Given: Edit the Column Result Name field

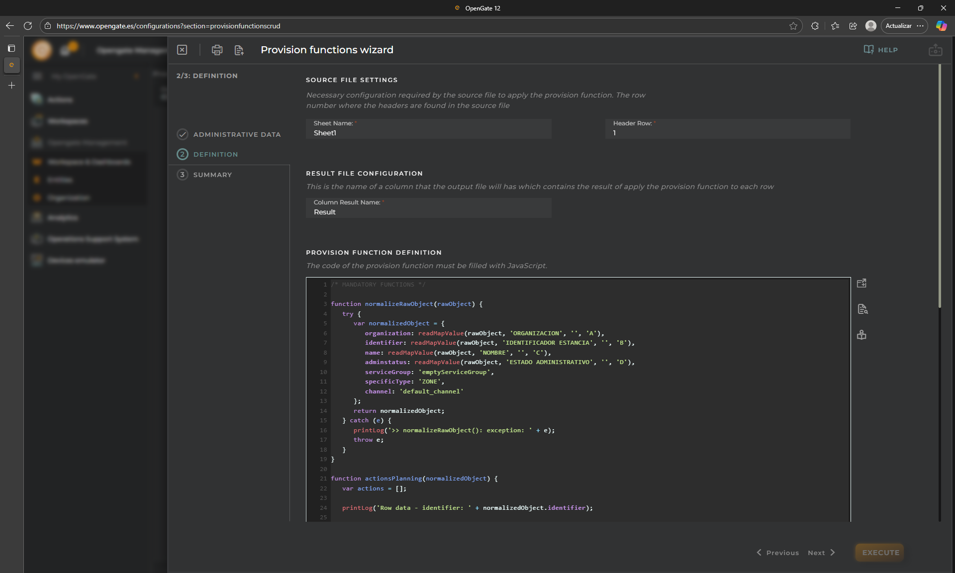Looking at the screenshot, I should [428, 212].
